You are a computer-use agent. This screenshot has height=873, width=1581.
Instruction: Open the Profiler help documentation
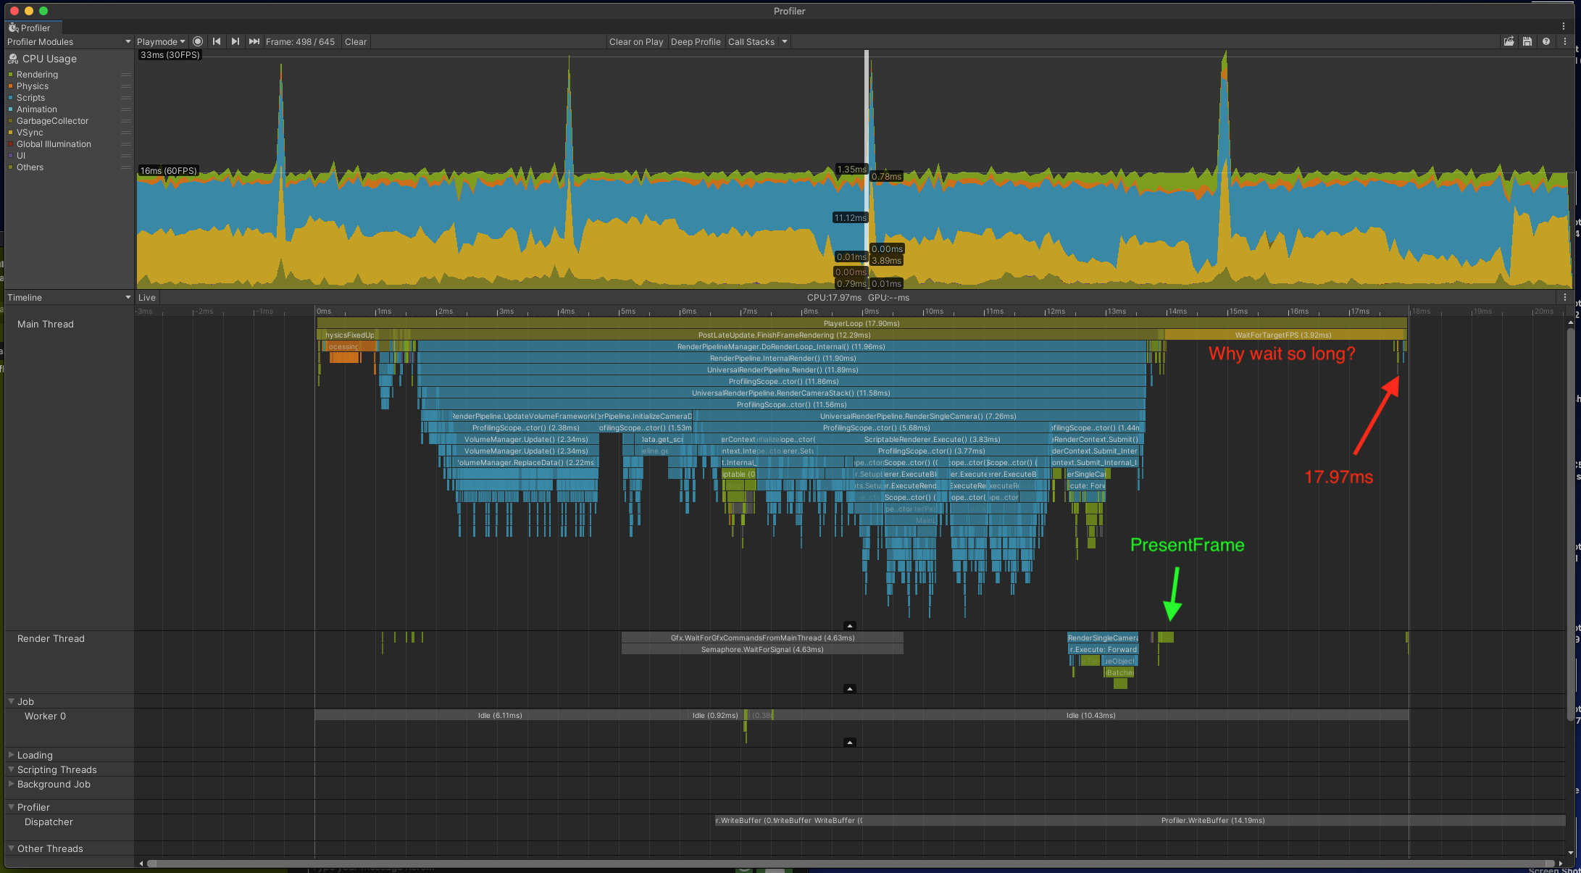(1547, 41)
